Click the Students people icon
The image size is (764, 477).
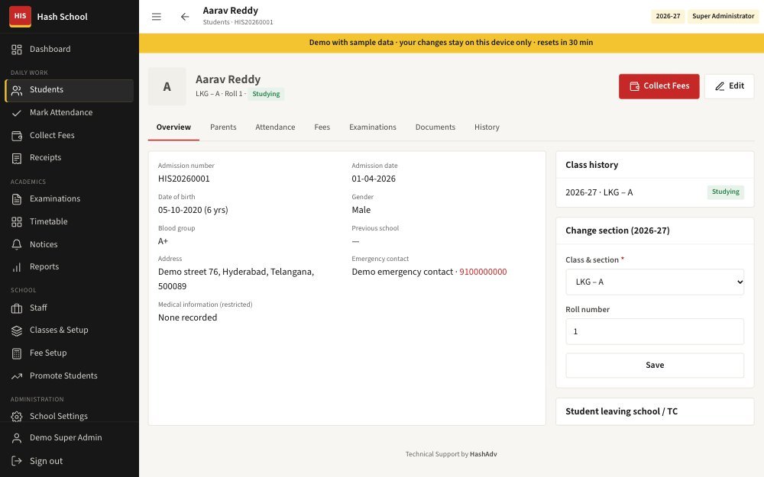[17, 90]
